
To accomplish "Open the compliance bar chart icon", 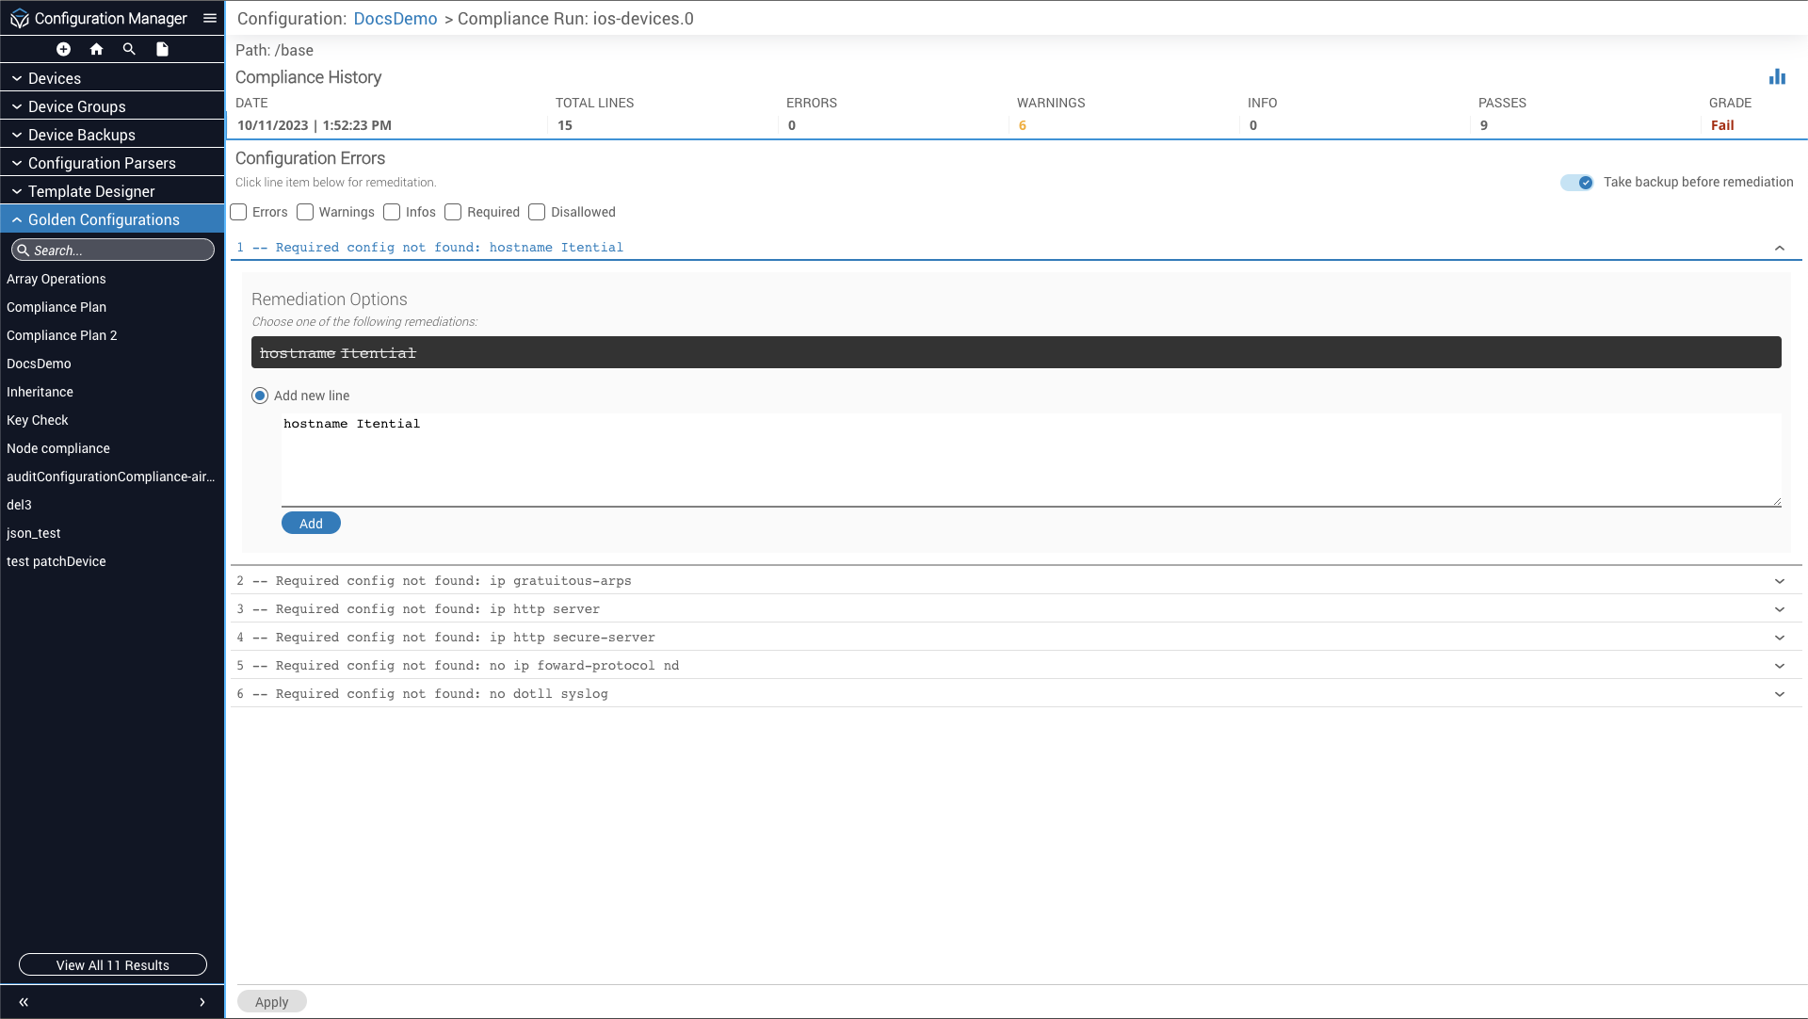I will coord(1777,77).
